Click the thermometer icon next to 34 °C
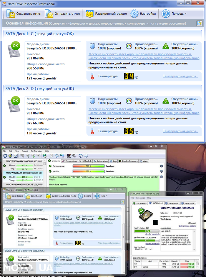This screenshot has width=206, height=277. coord(92,76)
